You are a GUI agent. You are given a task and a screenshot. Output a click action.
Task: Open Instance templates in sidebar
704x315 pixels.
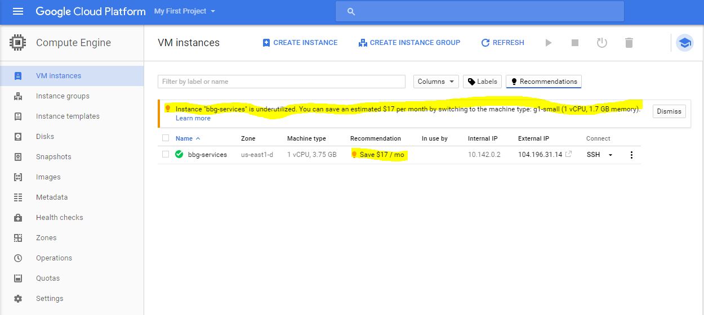click(x=72, y=116)
